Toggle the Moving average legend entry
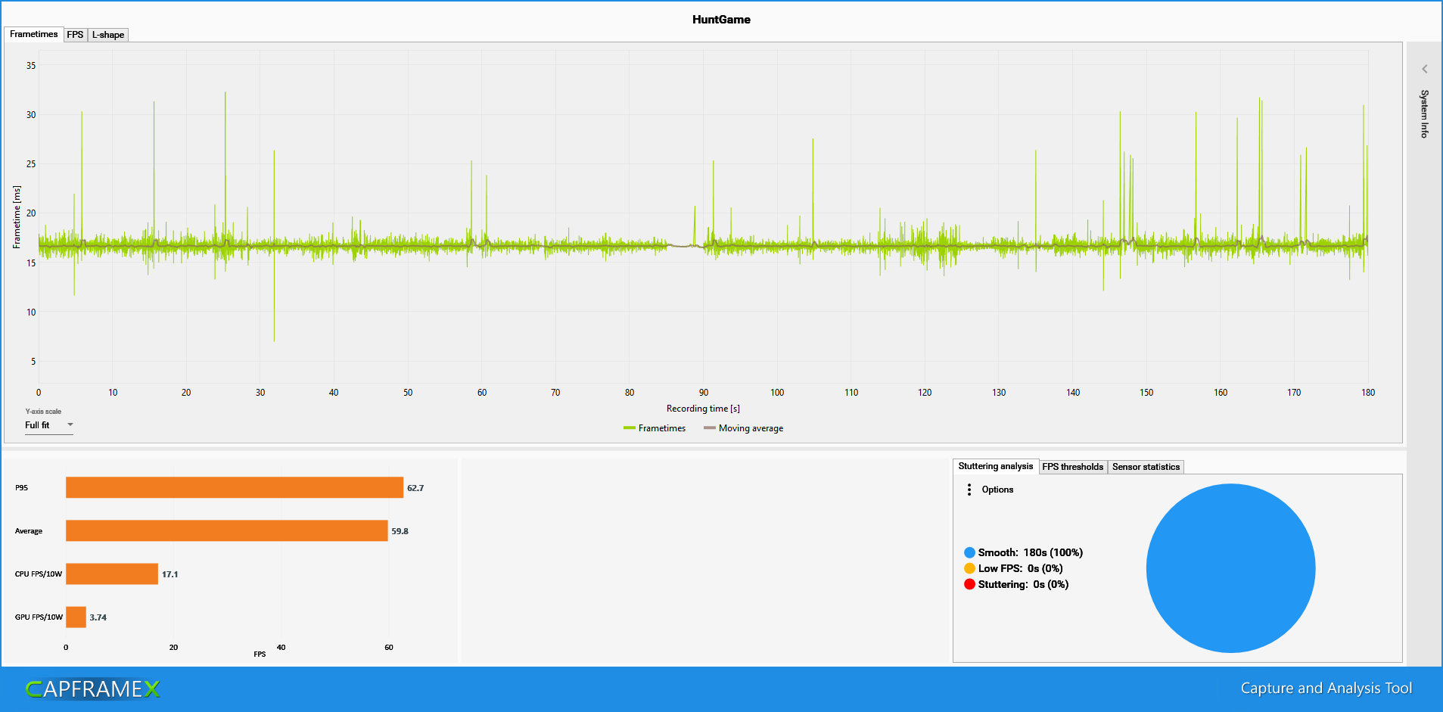The width and height of the screenshot is (1443, 712). (x=743, y=428)
